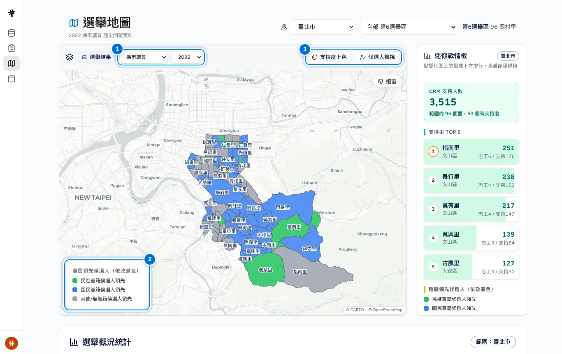Click the 範圍：臺北市 badge

click(x=493, y=342)
